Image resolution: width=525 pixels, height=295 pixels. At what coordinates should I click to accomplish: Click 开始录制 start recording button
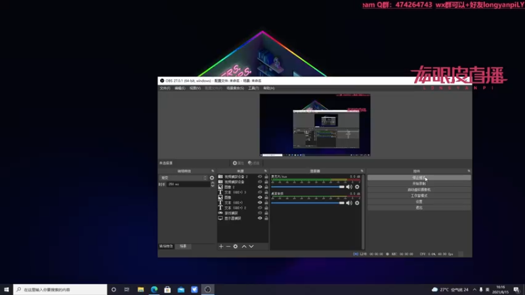click(419, 184)
